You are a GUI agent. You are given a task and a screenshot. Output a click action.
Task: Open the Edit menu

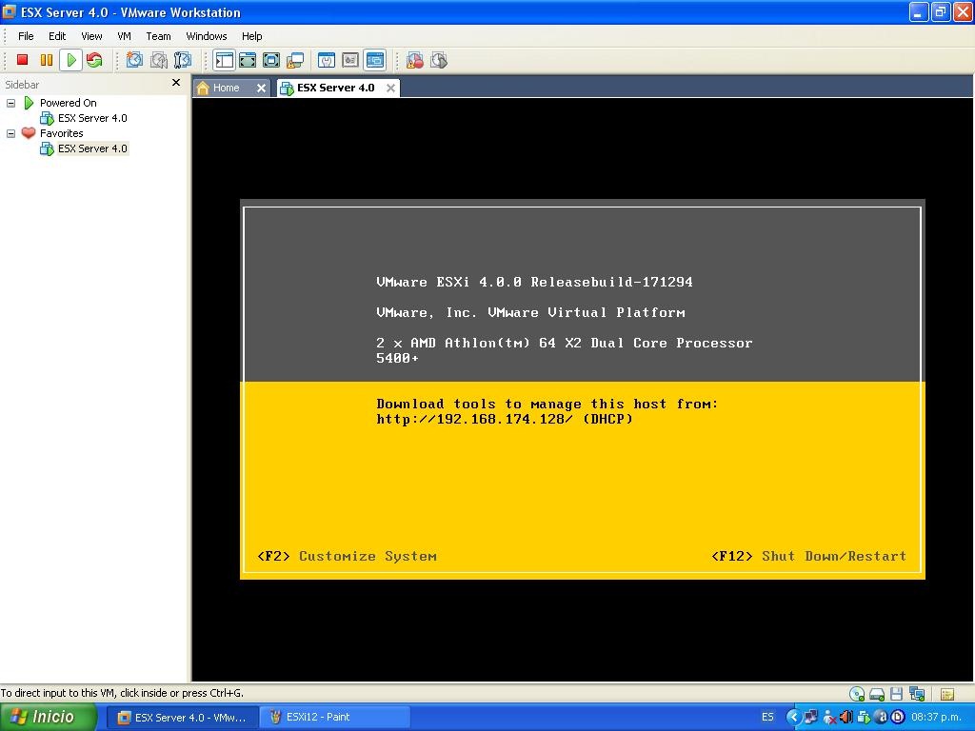(57, 36)
